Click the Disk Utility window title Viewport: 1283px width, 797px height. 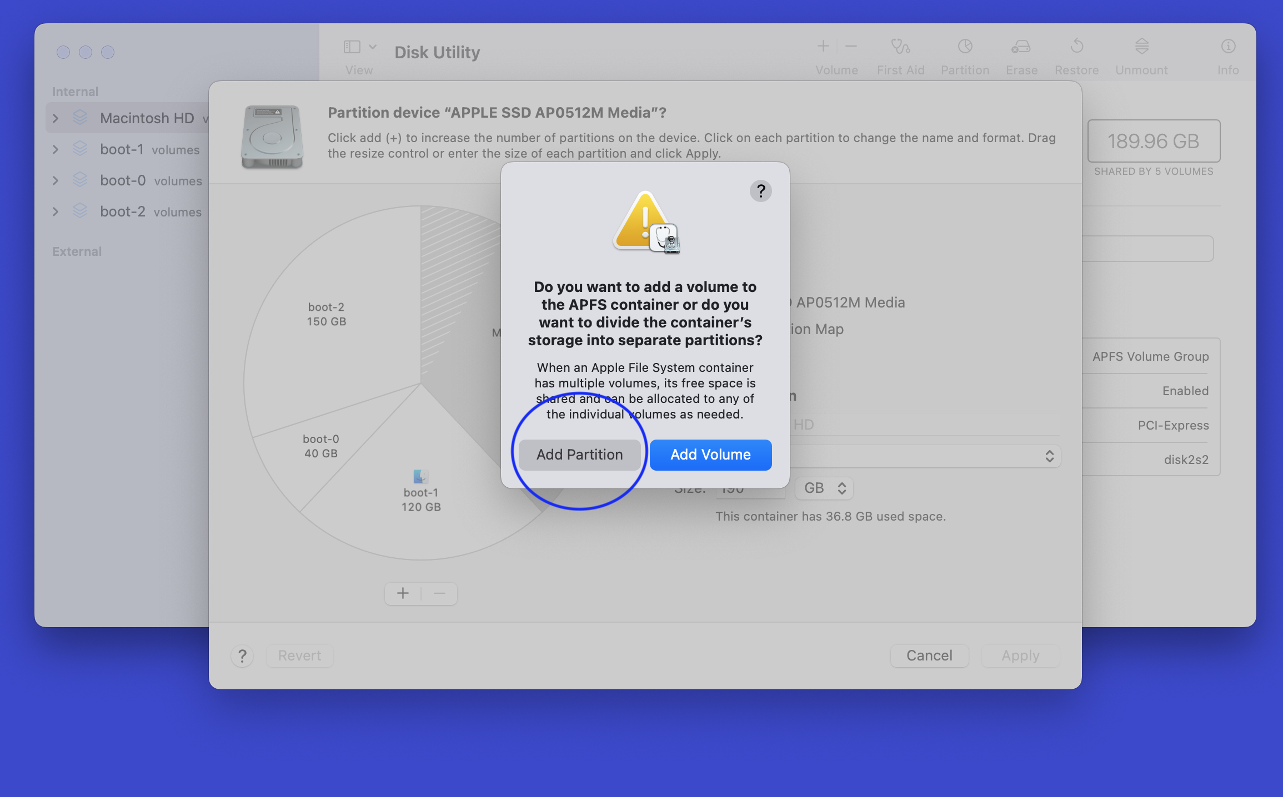click(437, 52)
